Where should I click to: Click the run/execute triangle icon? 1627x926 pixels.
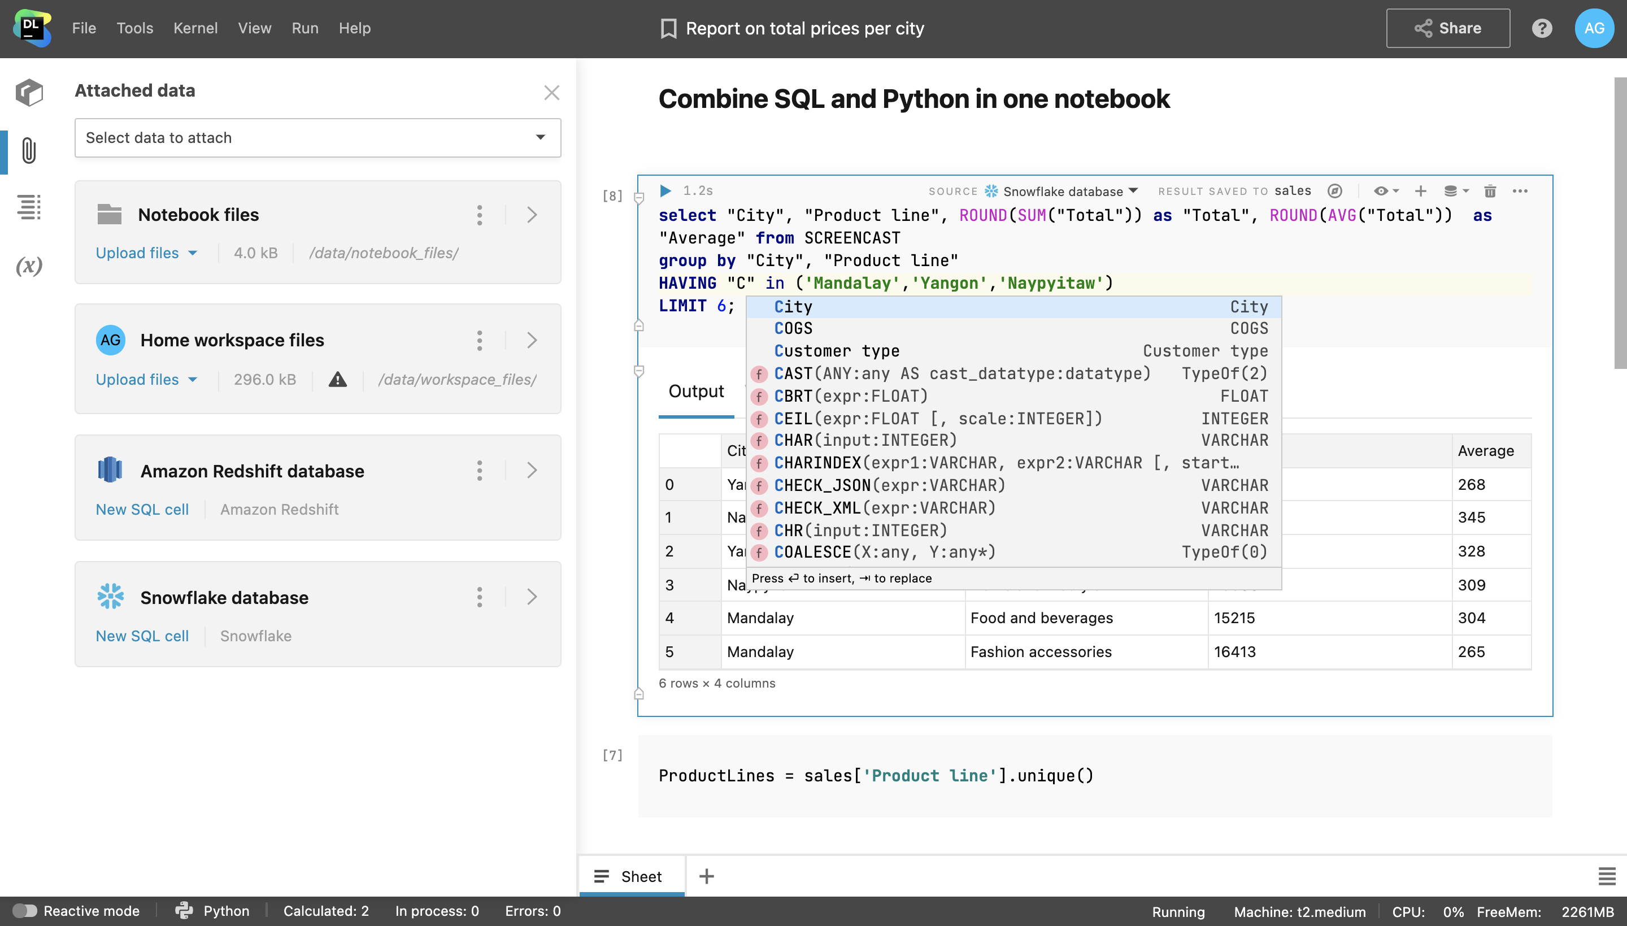pos(665,190)
